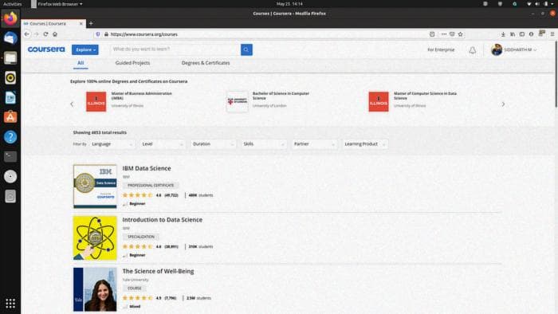
Task: Switch to the Guided Projects tab
Action: pyautogui.click(x=132, y=63)
